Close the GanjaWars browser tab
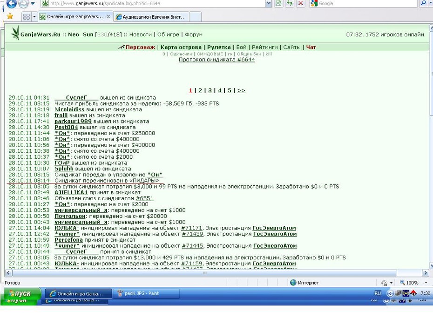 click(108, 17)
